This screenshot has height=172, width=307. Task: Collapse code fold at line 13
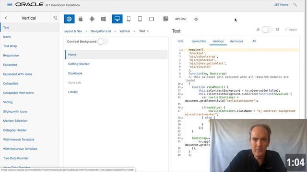(x=182, y=94)
